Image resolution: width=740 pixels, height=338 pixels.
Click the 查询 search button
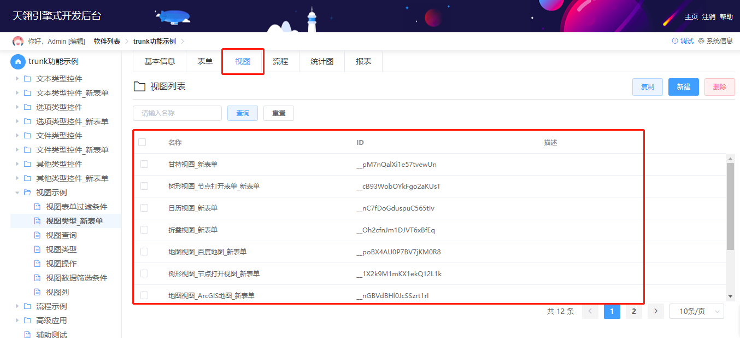pos(243,113)
